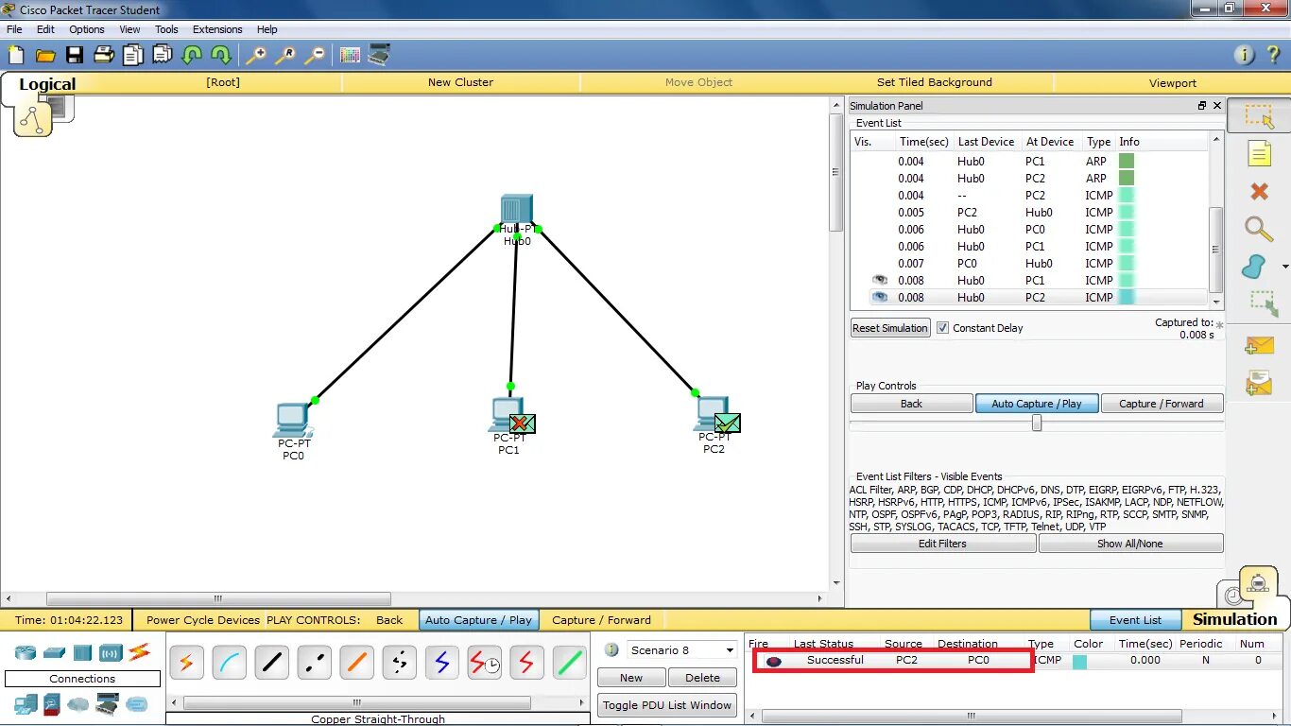Toggle eye visibility for 0.008 PC2 event
1291x726 pixels.
pyautogui.click(x=880, y=297)
